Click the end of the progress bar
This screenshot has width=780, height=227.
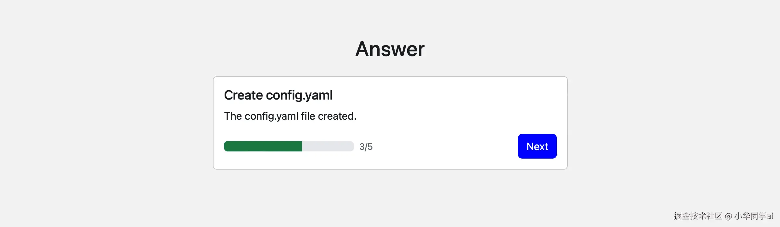[351, 146]
